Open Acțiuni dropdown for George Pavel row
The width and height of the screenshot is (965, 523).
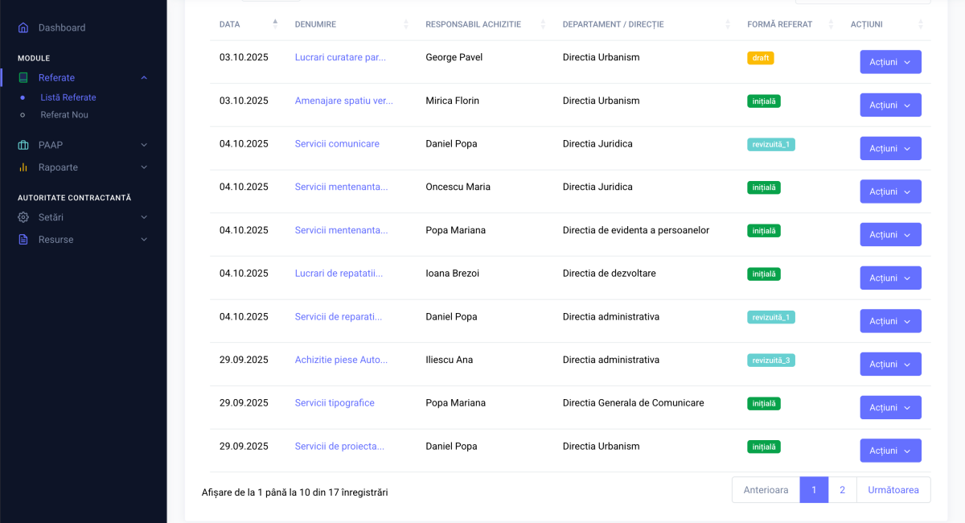pyautogui.click(x=890, y=62)
